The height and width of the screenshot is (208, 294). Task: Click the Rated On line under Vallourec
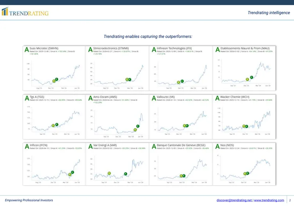coord(183,100)
